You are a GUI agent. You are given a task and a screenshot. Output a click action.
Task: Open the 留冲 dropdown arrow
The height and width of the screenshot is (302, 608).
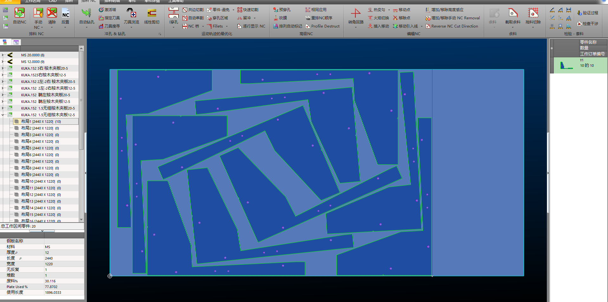(255, 18)
